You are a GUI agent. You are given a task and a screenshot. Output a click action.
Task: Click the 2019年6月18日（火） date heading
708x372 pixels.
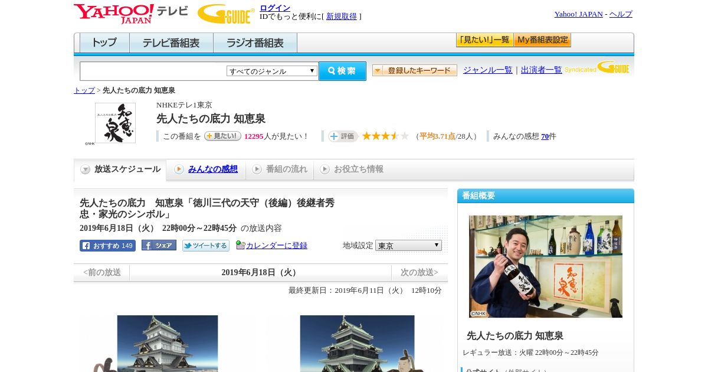click(260, 273)
